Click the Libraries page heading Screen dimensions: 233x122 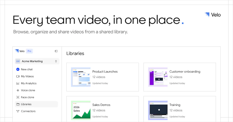point(75,54)
